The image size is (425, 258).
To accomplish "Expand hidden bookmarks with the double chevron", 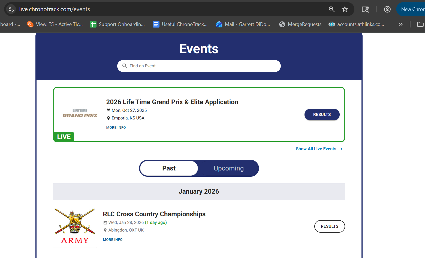I will tap(400, 24).
